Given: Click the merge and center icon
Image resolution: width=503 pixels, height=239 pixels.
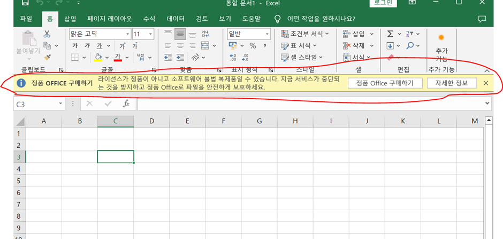Looking at the screenshot, I should coord(205,46).
